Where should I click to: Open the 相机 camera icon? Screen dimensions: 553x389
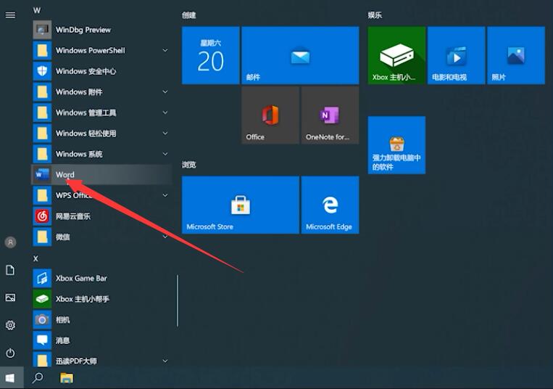pos(42,320)
